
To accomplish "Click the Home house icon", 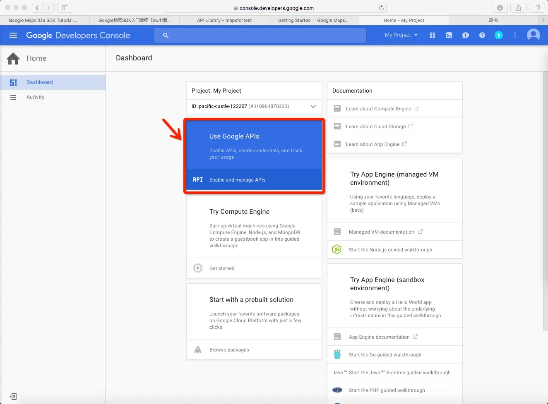I will point(13,58).
